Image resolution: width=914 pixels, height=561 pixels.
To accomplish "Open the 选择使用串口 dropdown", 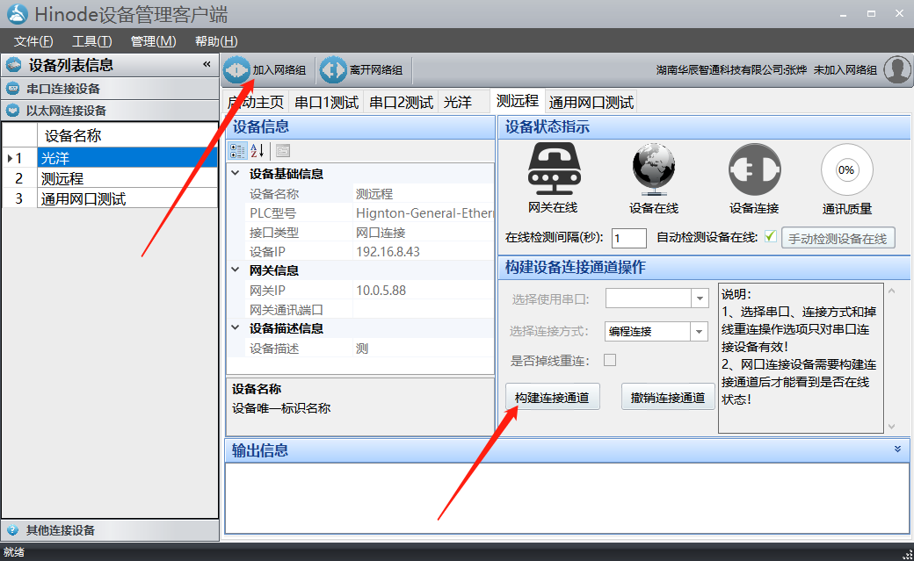I will coord(700,298).
